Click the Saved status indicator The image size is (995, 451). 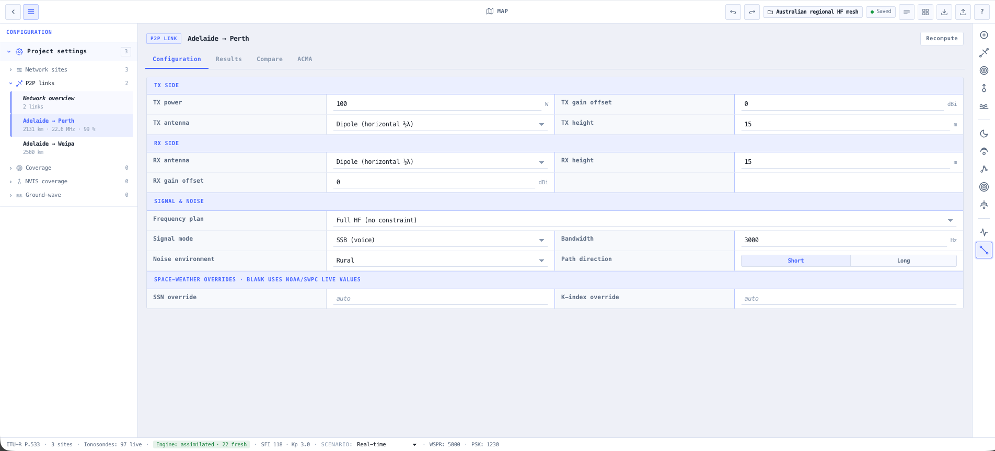point(881,11)
